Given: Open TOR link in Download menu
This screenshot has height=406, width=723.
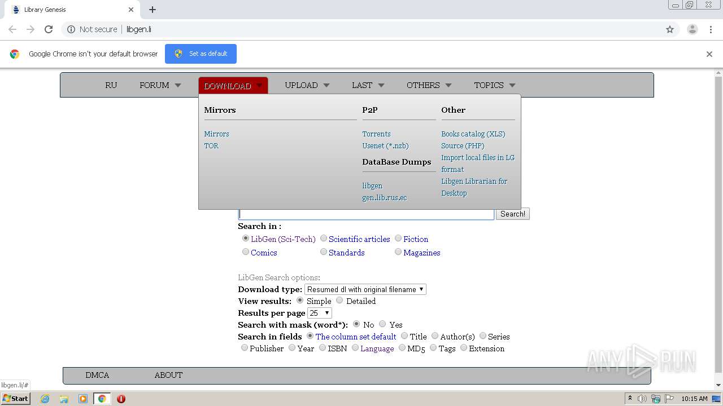Looking at the screenshot, I should click(211, 146).
